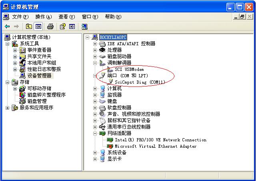Click the scan for hardware changes icon
Screen dimensions: 256x181
click(x=84, y=27)
